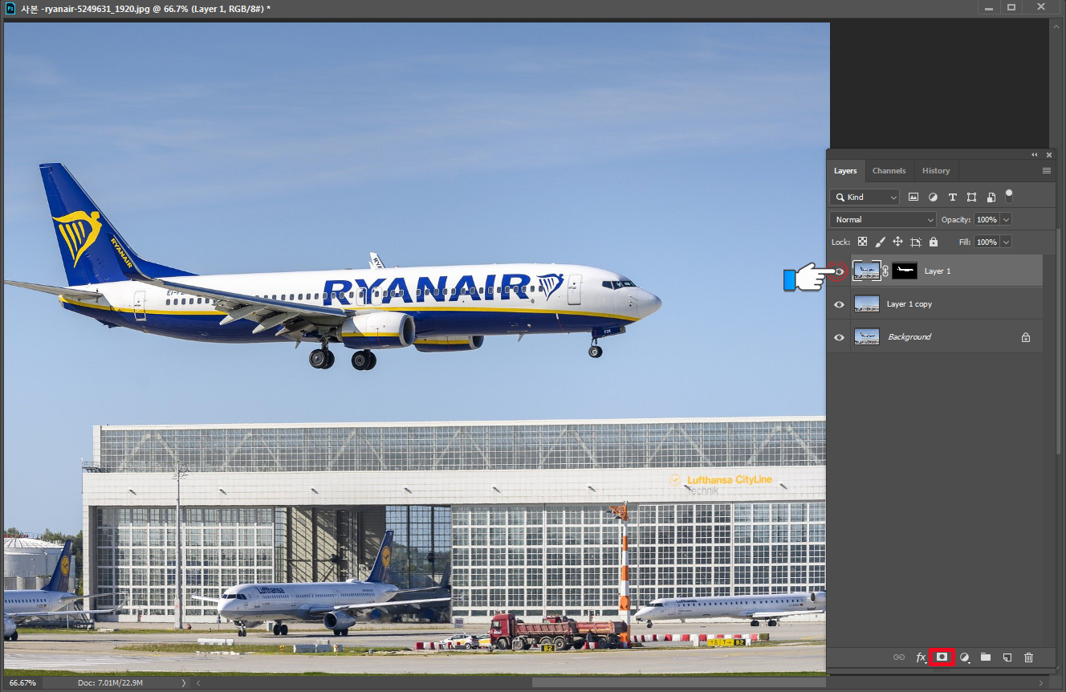
Task: Switch to the Layers tab
Action: click(x=845, y=171)
